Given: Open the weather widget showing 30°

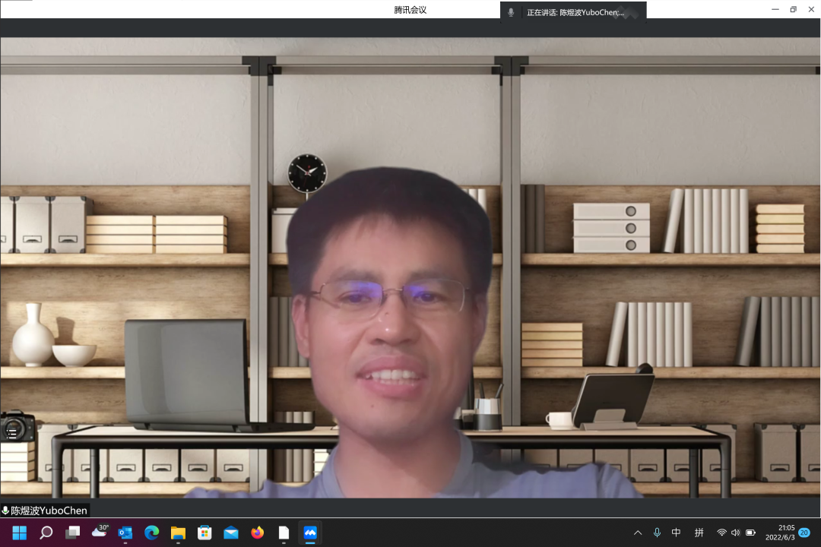Looking at the screenshot, I should (x=100, y=531).
